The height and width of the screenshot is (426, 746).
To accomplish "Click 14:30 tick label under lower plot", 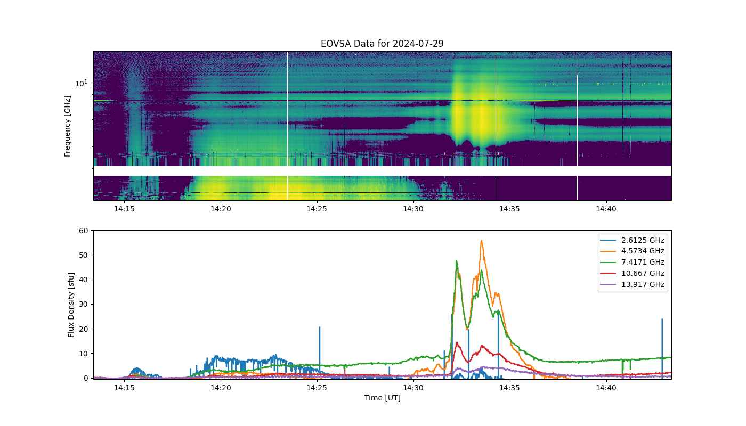I will pos(413,388).
